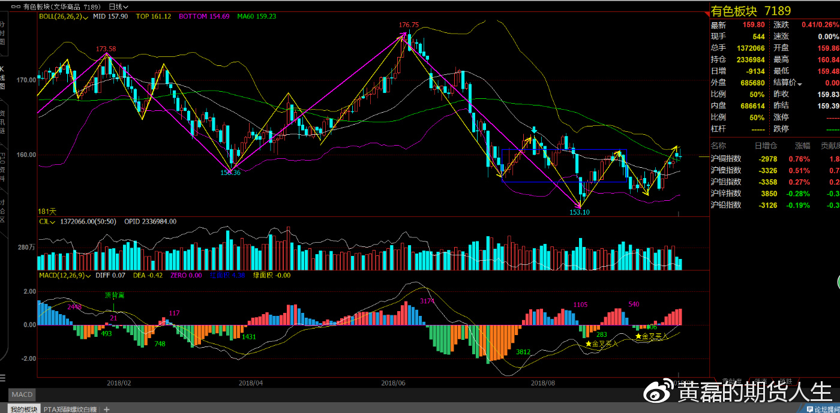The width and height of the screenshot is (840, 413).
Task: Click the DIFF 0.07 MACD reading
Action: click(x=110, y=275)
